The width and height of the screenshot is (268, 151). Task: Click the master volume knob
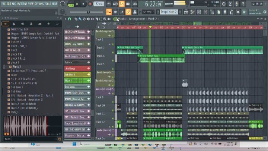click(63, 4)
